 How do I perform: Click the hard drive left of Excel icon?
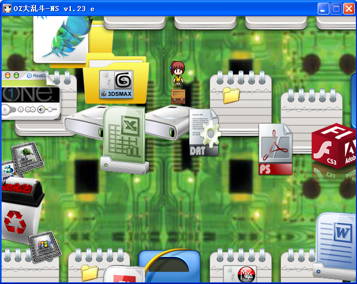coord(85,122)
